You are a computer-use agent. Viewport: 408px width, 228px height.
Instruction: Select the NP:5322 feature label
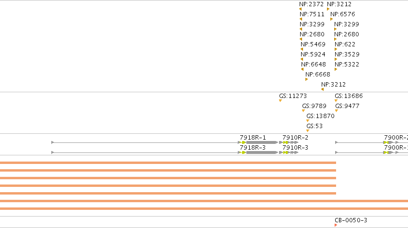point(347,65)
